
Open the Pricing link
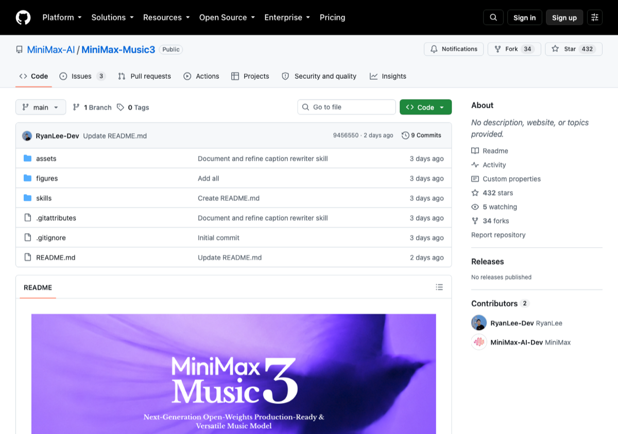(x=332, y=18)
